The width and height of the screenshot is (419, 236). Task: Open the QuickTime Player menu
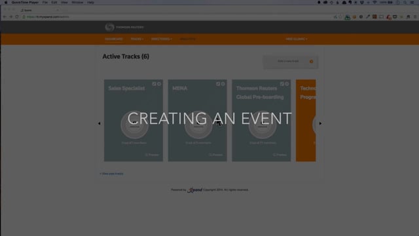click(25, 3)
